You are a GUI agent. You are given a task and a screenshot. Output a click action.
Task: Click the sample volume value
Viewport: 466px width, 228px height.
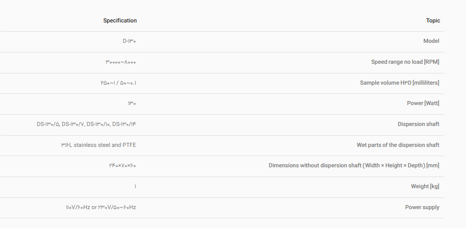118,83
